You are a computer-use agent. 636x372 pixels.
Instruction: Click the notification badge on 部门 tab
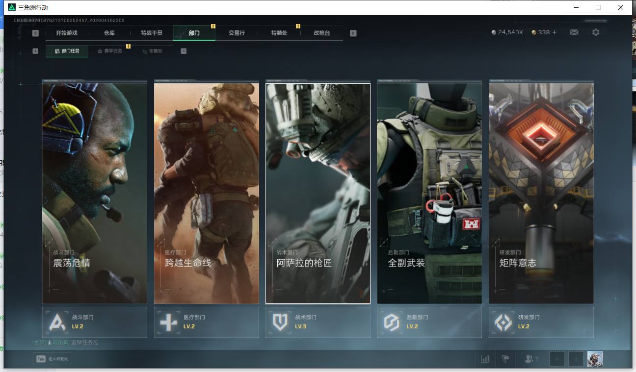pyautogui.click(x=213, y=26)
